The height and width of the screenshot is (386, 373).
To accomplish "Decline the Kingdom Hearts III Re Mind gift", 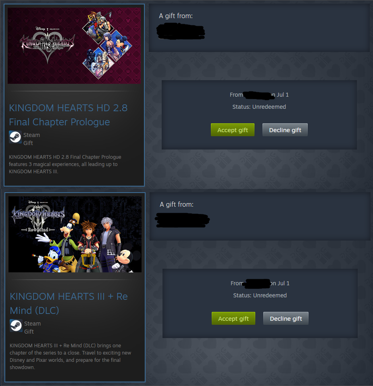I will 286,318.
